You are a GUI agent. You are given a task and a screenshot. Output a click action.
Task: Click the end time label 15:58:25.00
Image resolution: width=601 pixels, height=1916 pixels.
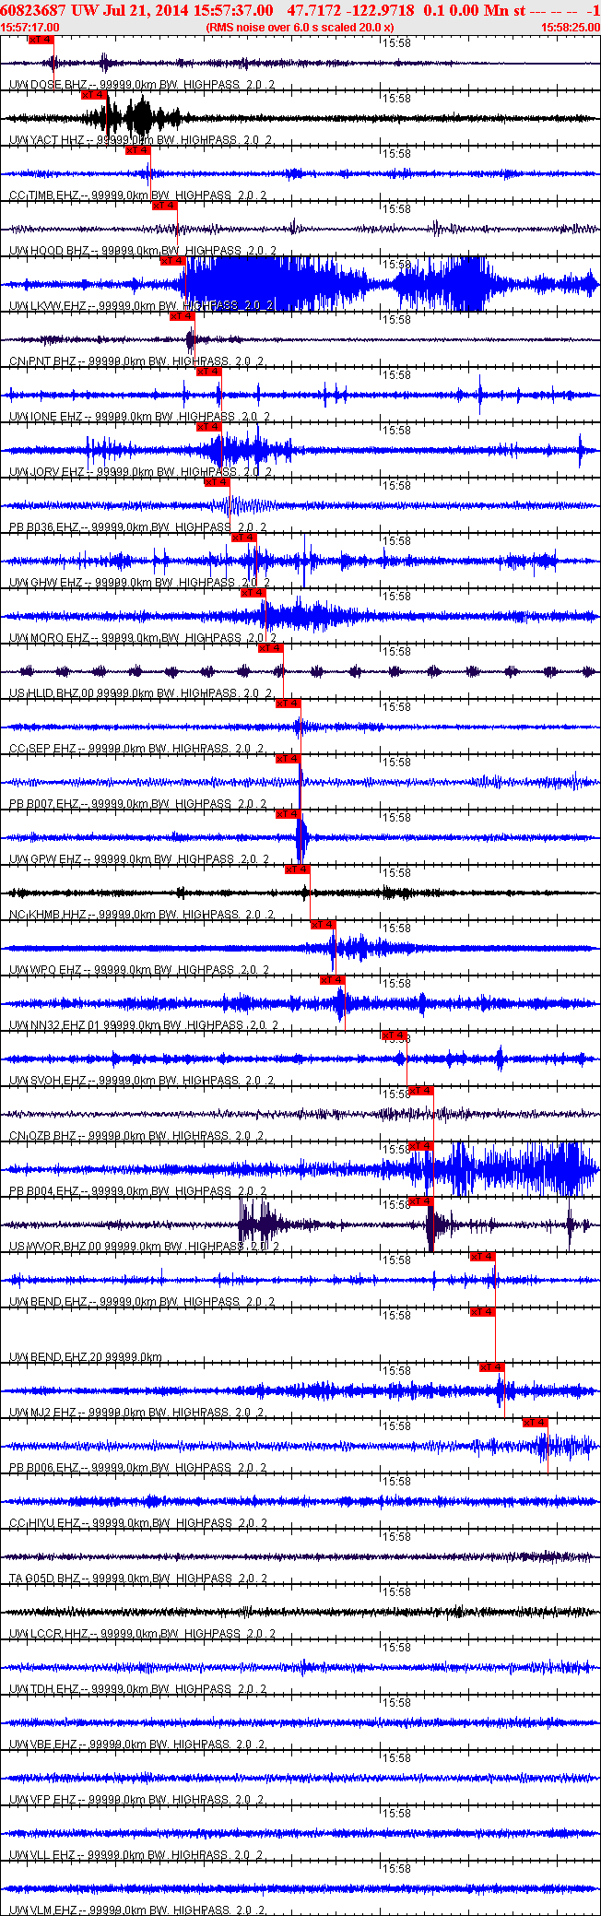571,28
